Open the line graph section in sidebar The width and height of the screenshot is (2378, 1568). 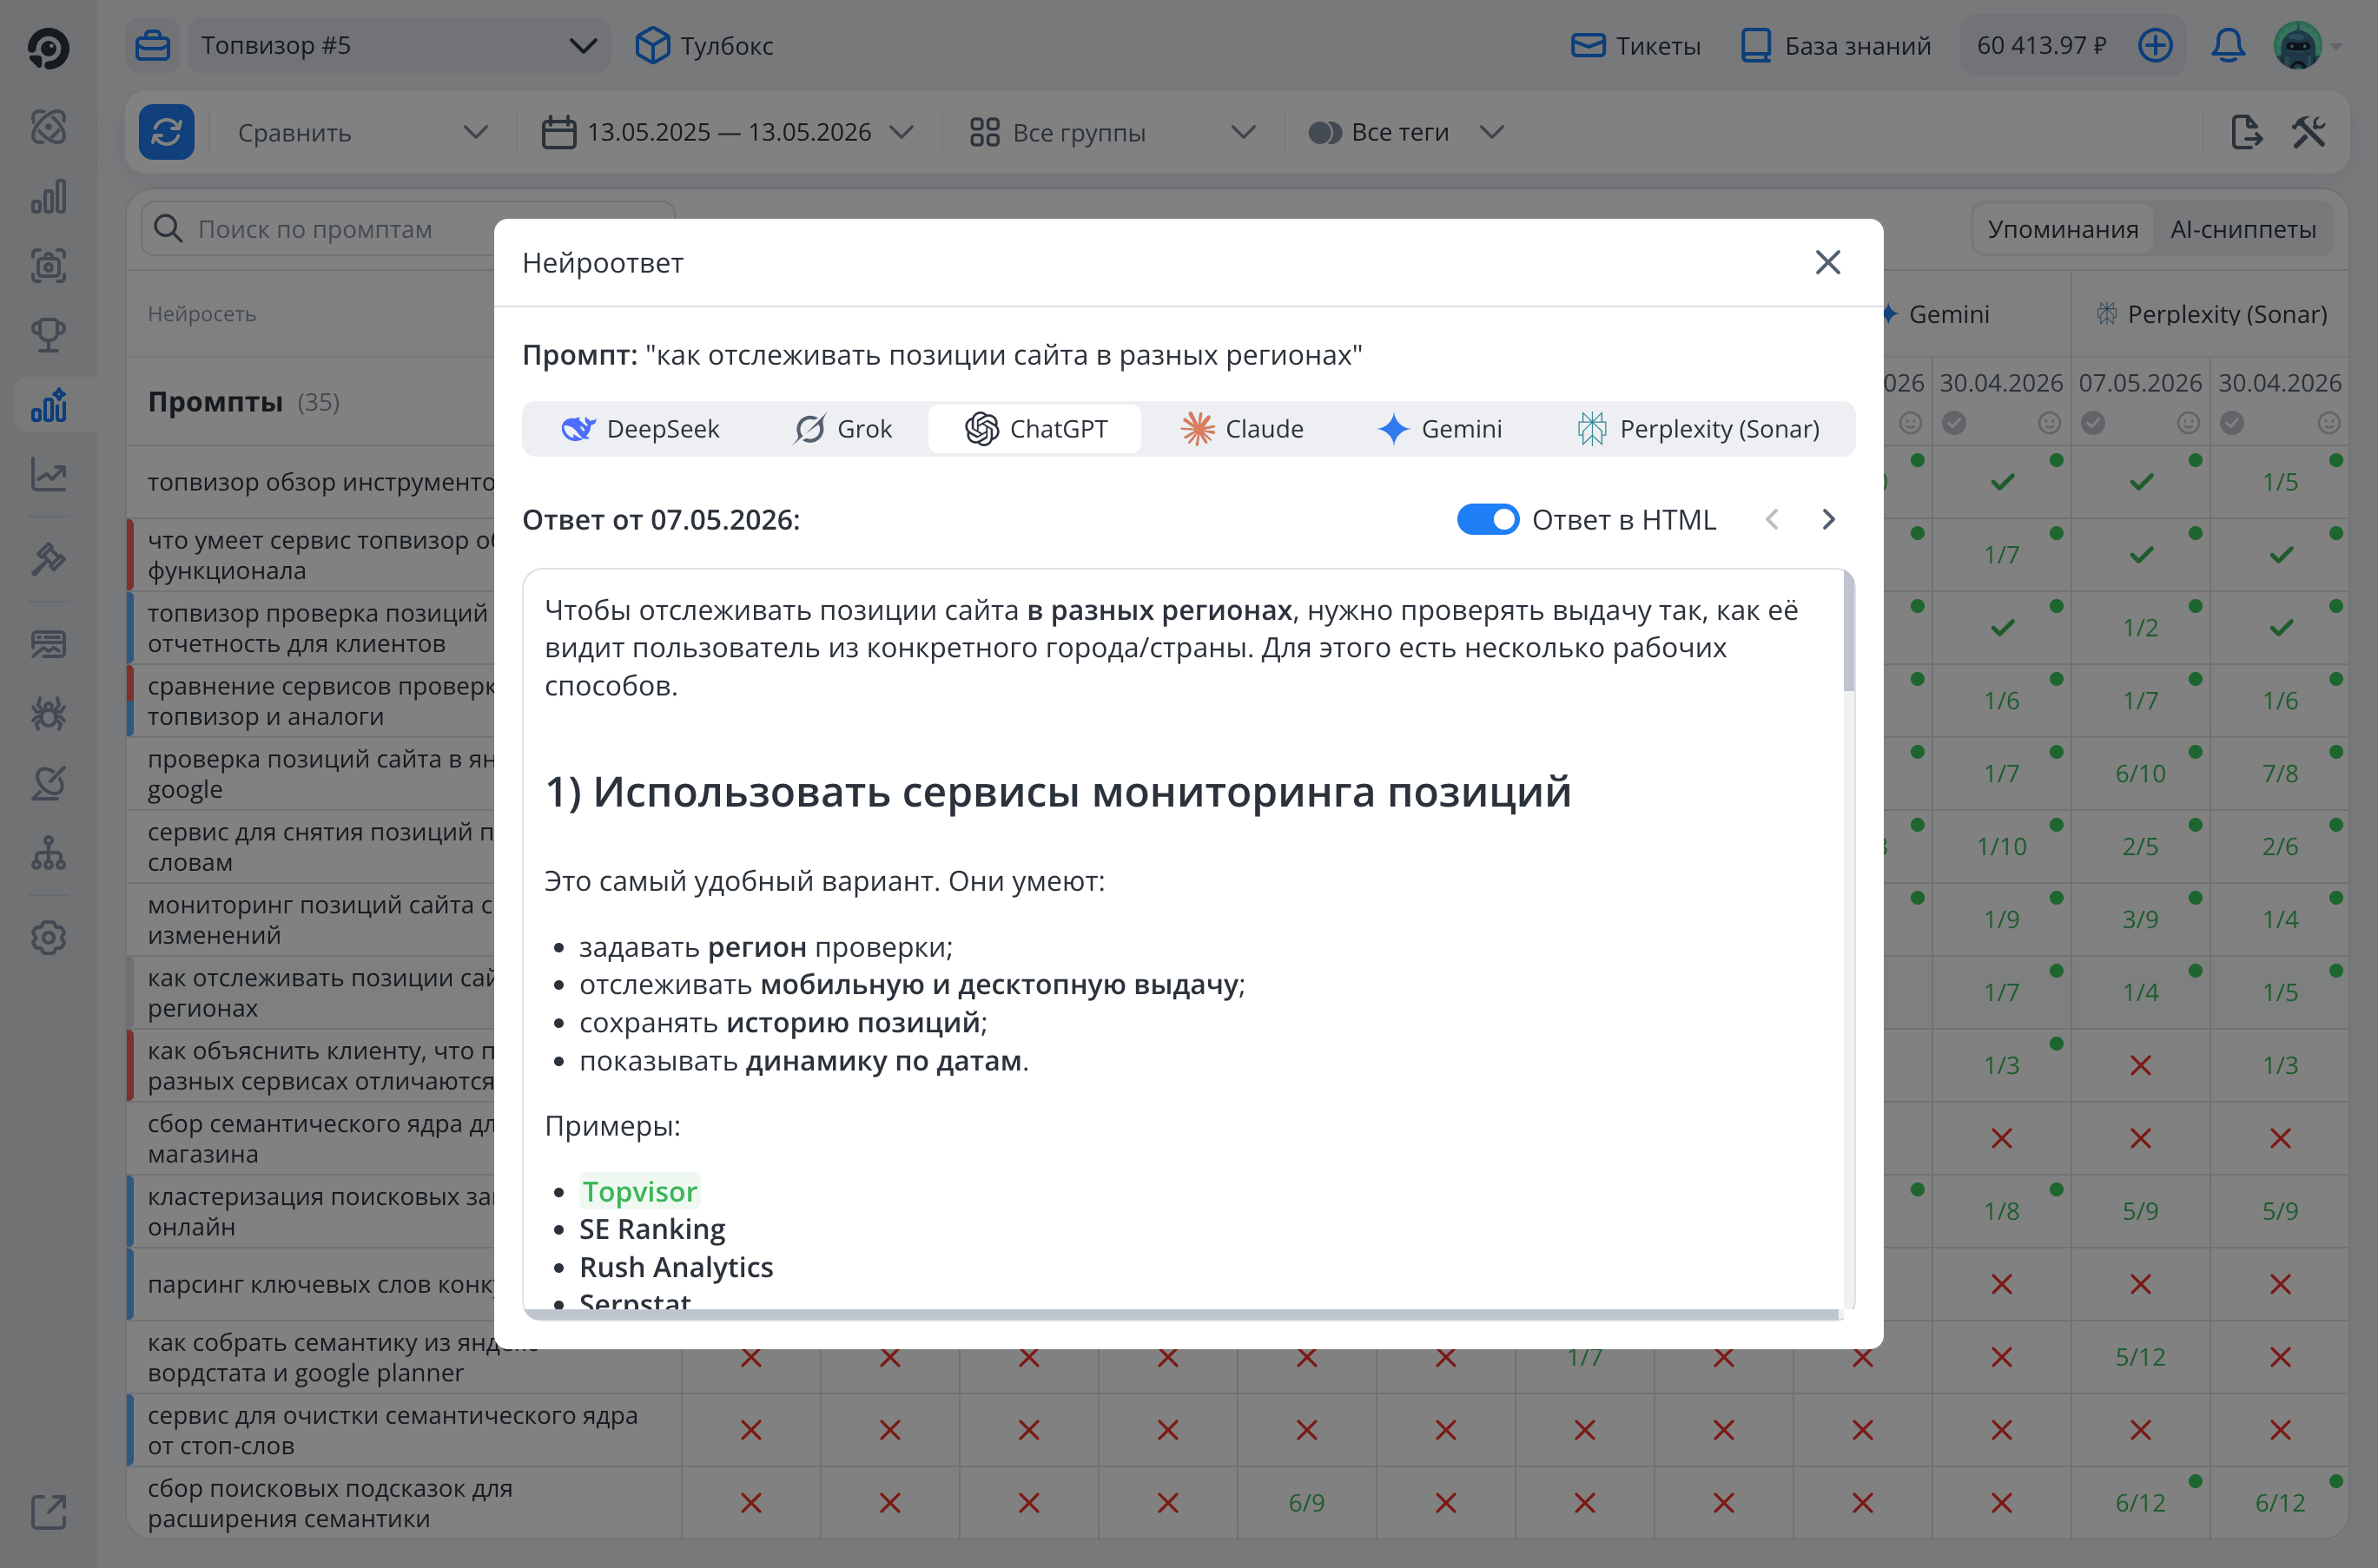pyautogui.click(x=48, y=474)
